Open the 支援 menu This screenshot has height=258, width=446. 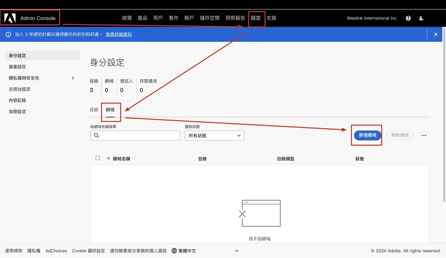[271, 18]
